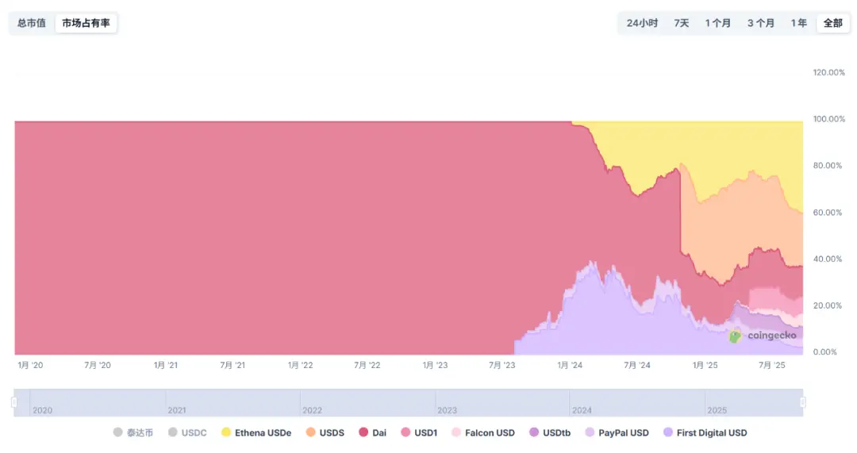Click the grey USDC legend dot
Image resolution: width=857 pixels, height=453 pixels.
(x=173, y=432)
